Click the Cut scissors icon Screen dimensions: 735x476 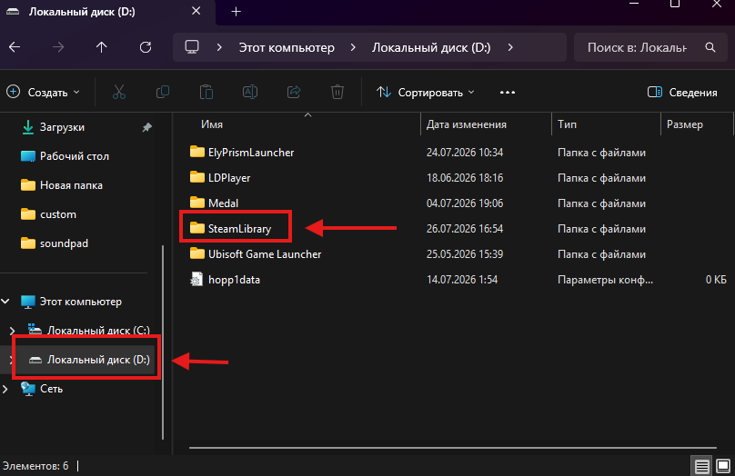[x=119, y=93]
